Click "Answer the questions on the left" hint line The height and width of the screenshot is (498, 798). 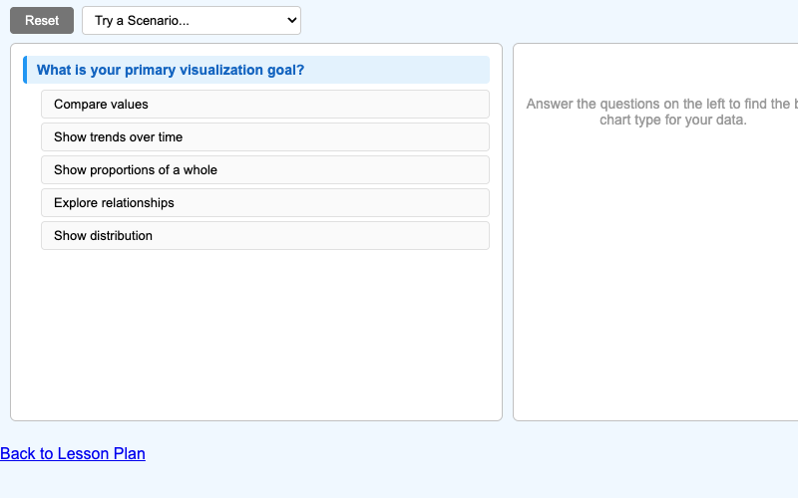pyautogui.click(x=660, y=104)
